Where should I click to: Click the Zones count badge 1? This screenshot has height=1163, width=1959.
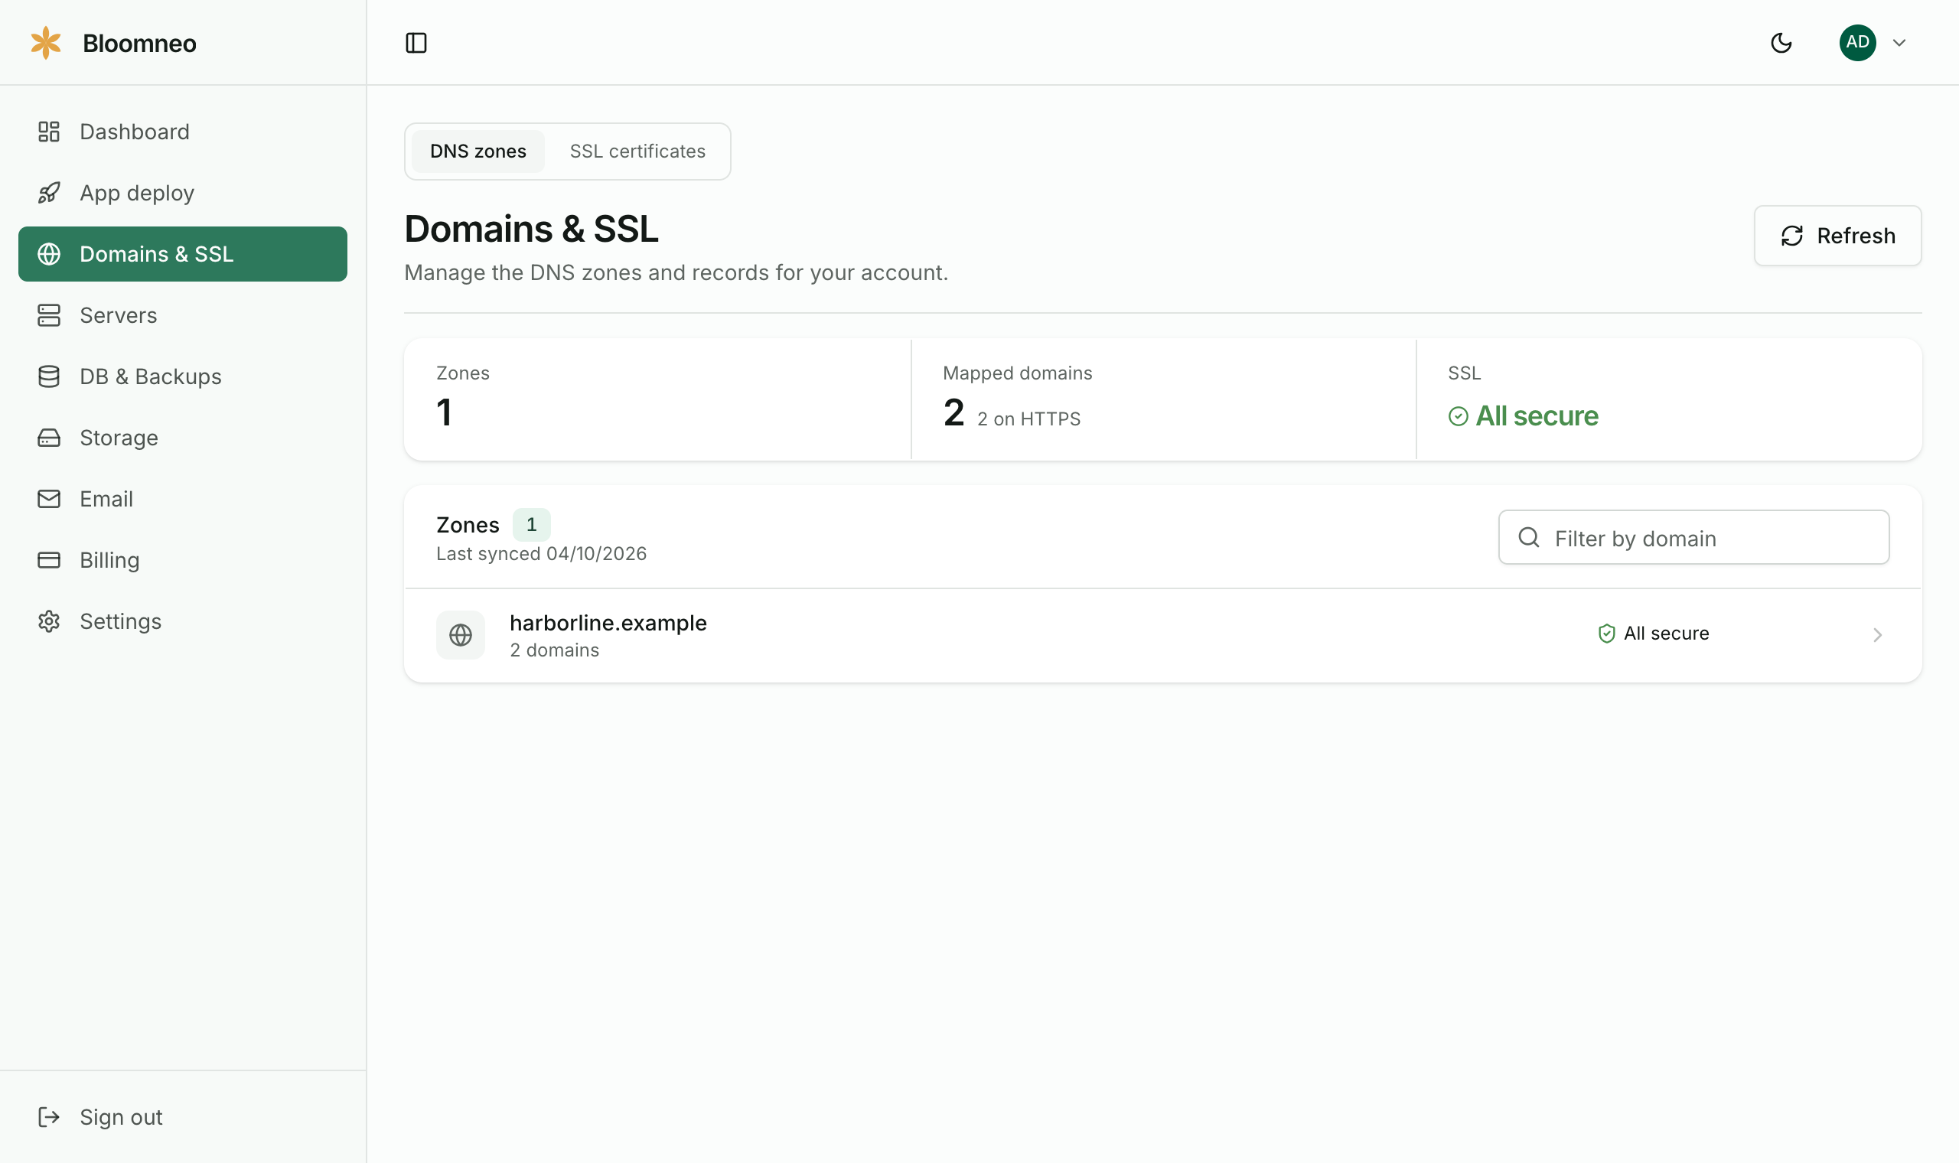tap(531, 525)
